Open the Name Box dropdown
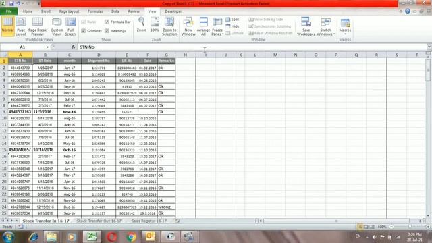Viewport: 432px width, 243px height. tap(47, 47)
